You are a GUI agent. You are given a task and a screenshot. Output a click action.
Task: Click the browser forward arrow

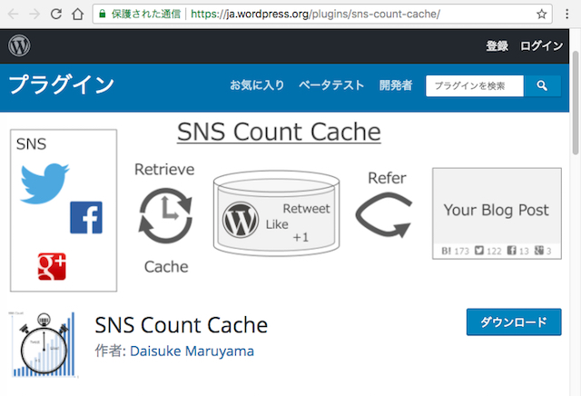[34, 15]
